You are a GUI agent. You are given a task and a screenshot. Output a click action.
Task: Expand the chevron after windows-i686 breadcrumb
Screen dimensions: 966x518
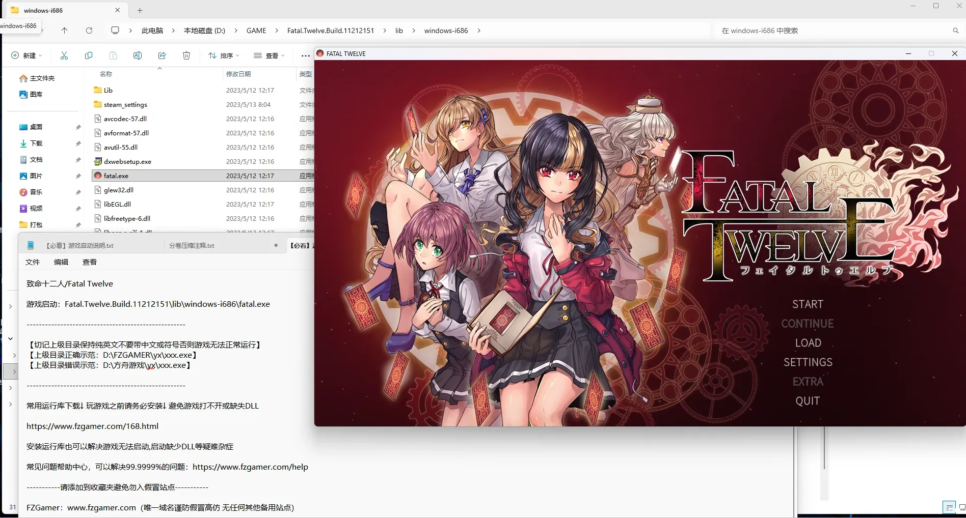tap(479, 31)
